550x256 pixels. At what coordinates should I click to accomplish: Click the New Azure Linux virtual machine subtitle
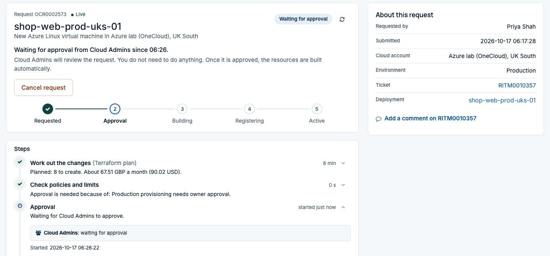coord(106,36)
